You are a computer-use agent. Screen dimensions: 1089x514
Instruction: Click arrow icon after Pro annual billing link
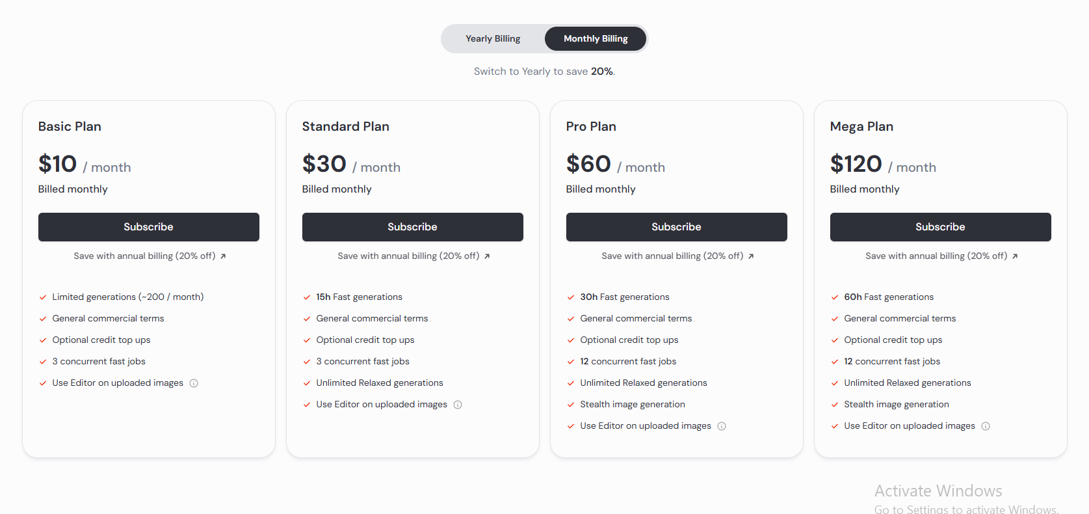pos(751,256)
